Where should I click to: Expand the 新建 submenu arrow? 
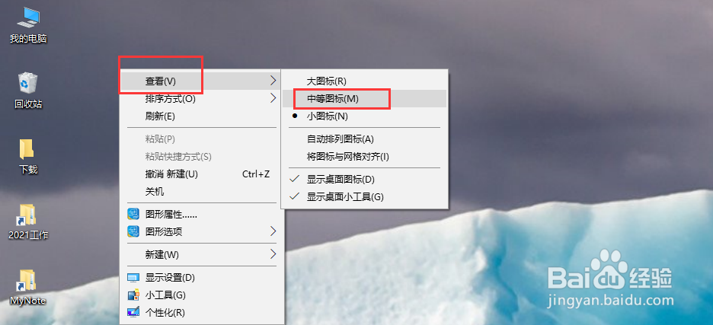coord(273,254)
